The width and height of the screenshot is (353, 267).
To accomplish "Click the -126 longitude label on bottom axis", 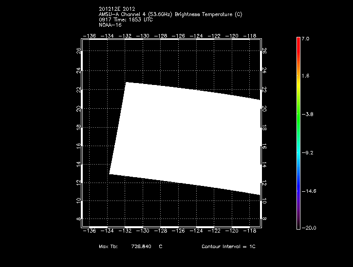I will click(x=180, y=231).
